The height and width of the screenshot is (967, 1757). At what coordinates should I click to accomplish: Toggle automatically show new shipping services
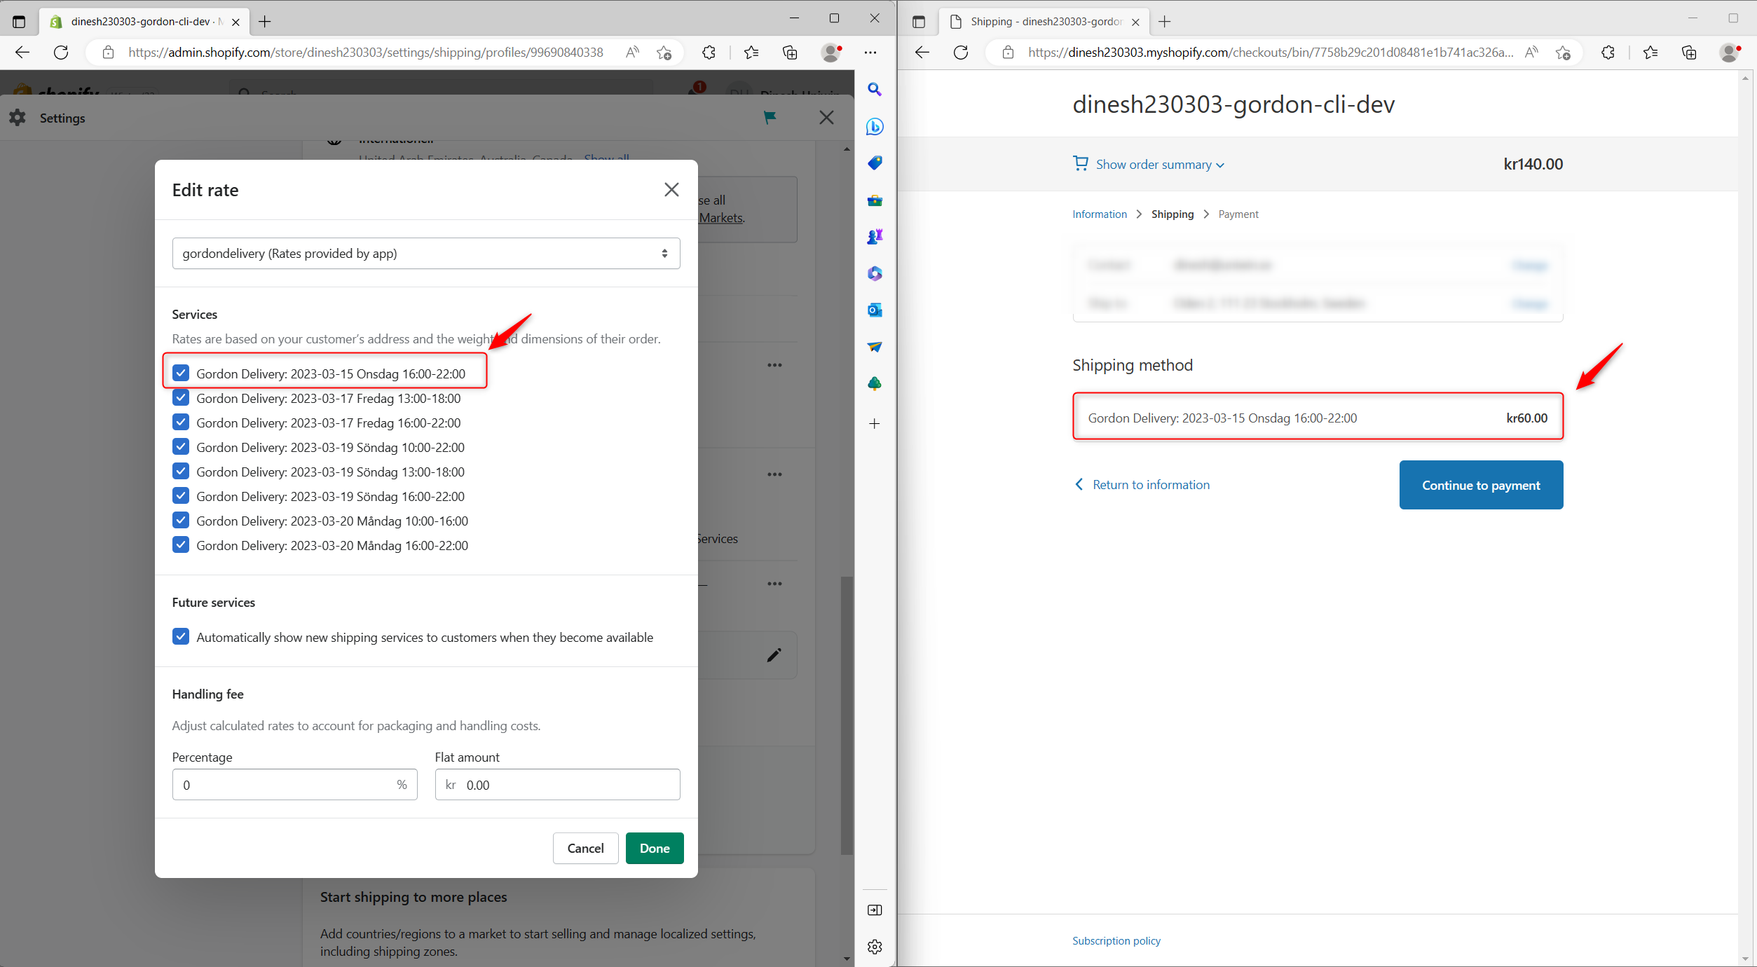pyautogui.click(x=181, y=637)
